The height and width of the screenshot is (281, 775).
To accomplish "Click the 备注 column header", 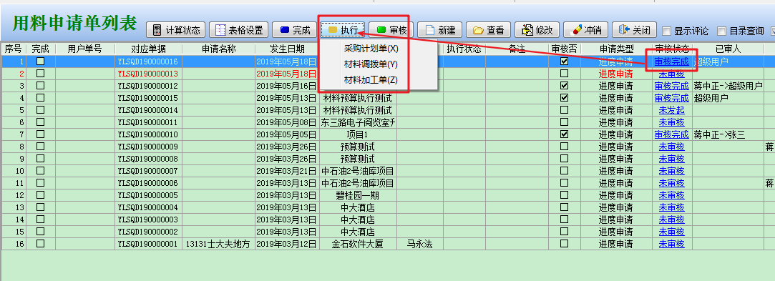I will coord(517,49).
